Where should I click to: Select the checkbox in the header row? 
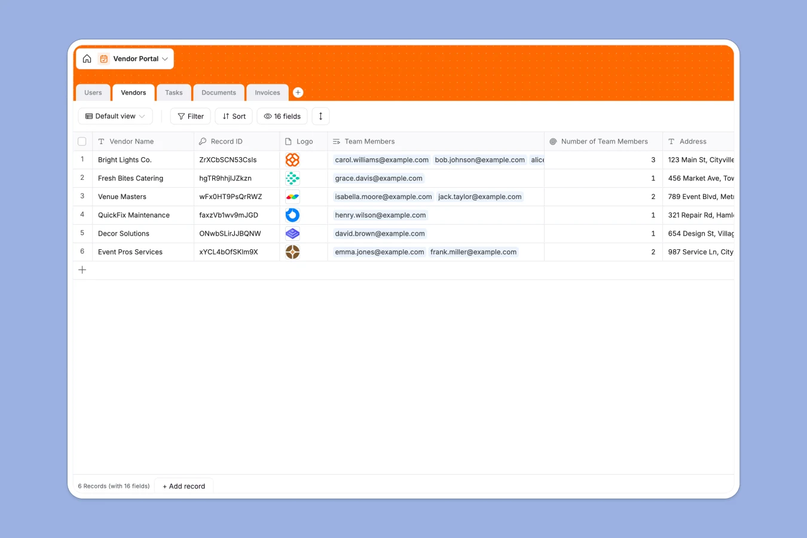[82, 141]
